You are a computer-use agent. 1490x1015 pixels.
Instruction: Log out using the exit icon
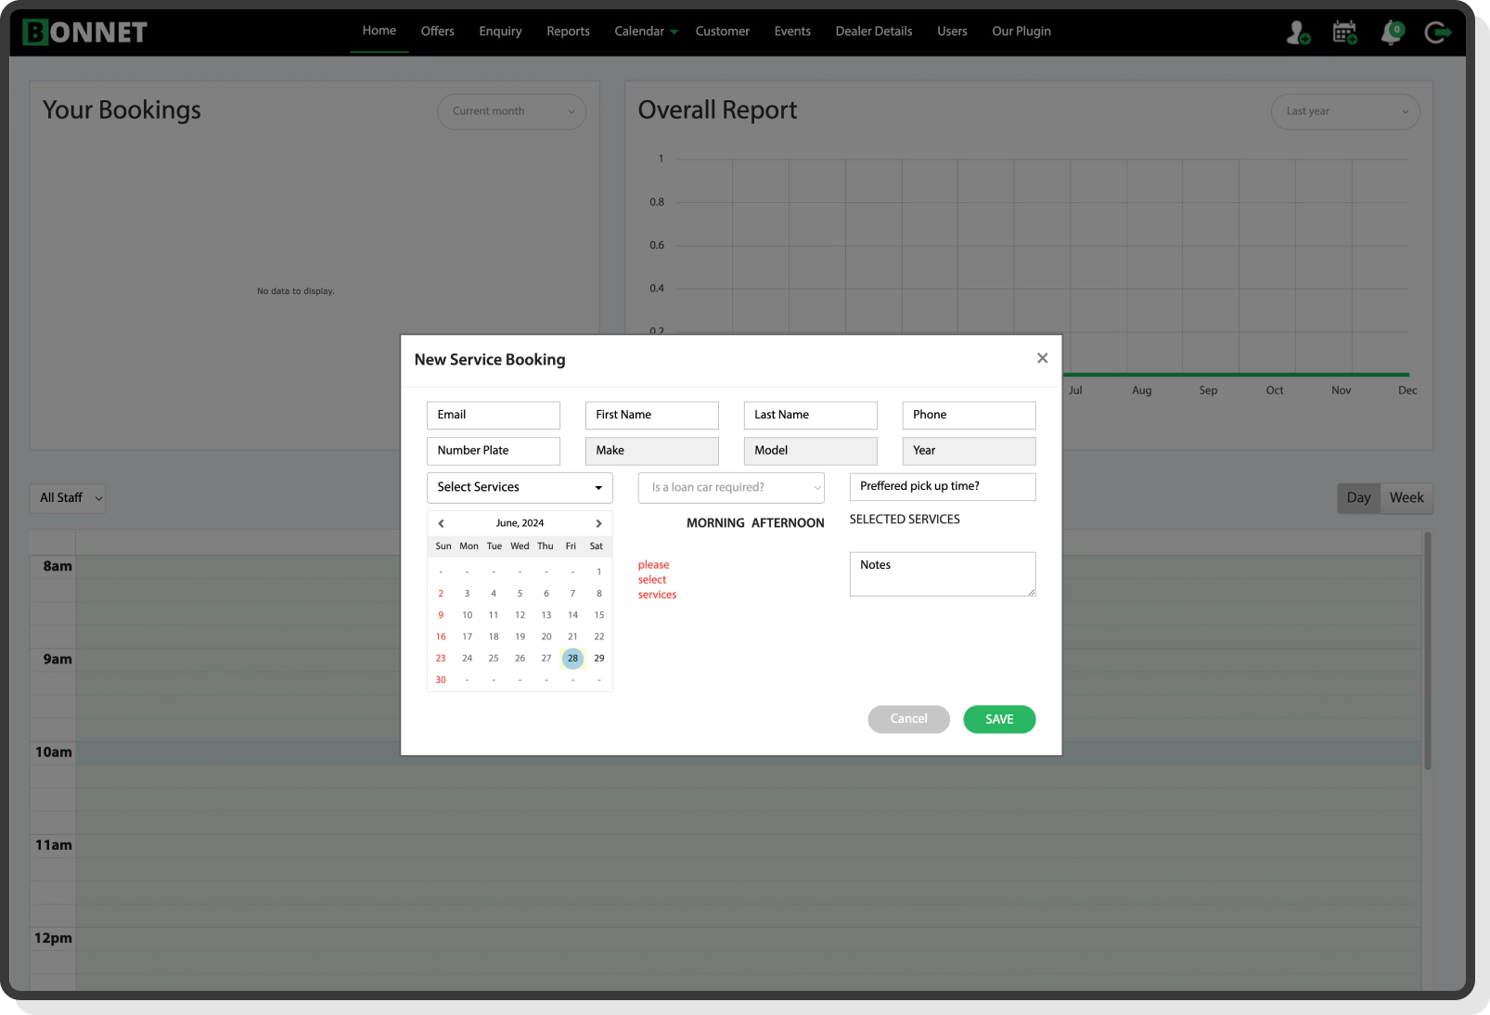1437,32
